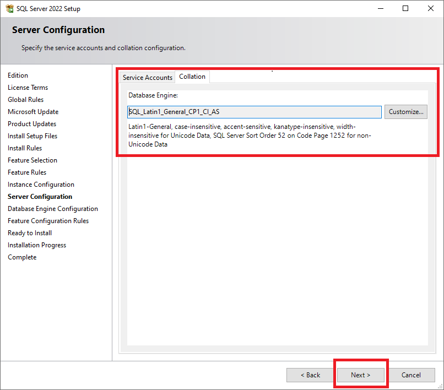The width and height of the screenshot is (444, 390).
Task: Click Ready to Install in the sidebar
Action: 30,233
